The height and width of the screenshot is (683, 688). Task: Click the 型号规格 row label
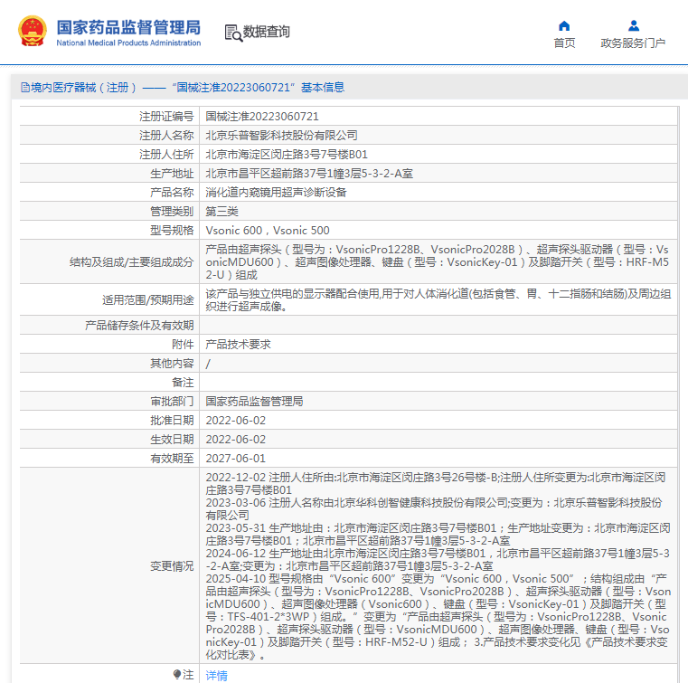point(172,230)
